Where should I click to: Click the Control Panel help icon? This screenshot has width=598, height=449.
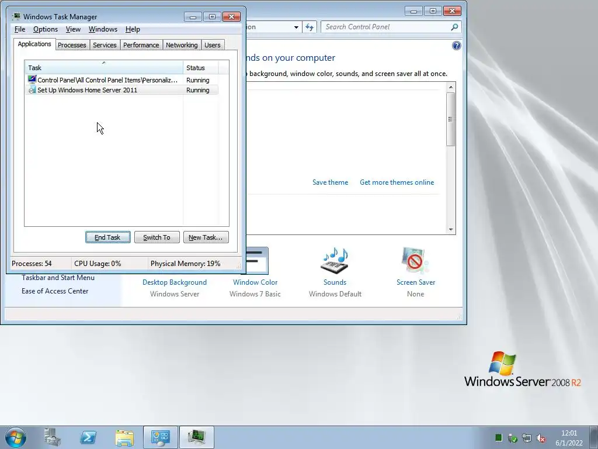click(x=456, y=46)
